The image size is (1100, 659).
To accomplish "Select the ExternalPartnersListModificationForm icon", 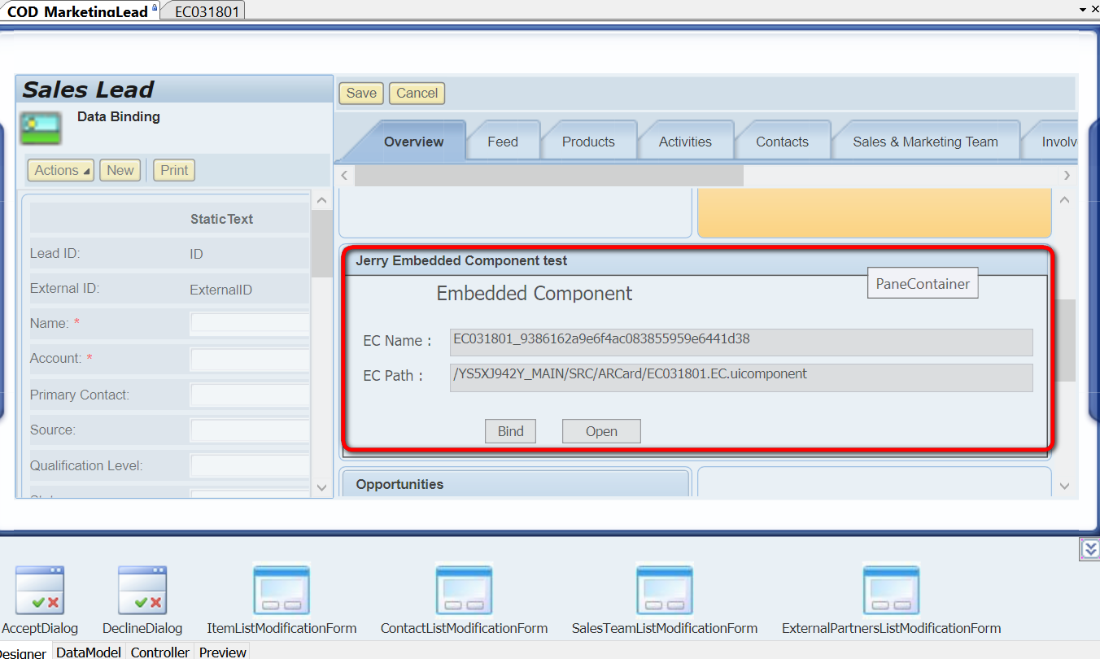I will tap(891, 590).
